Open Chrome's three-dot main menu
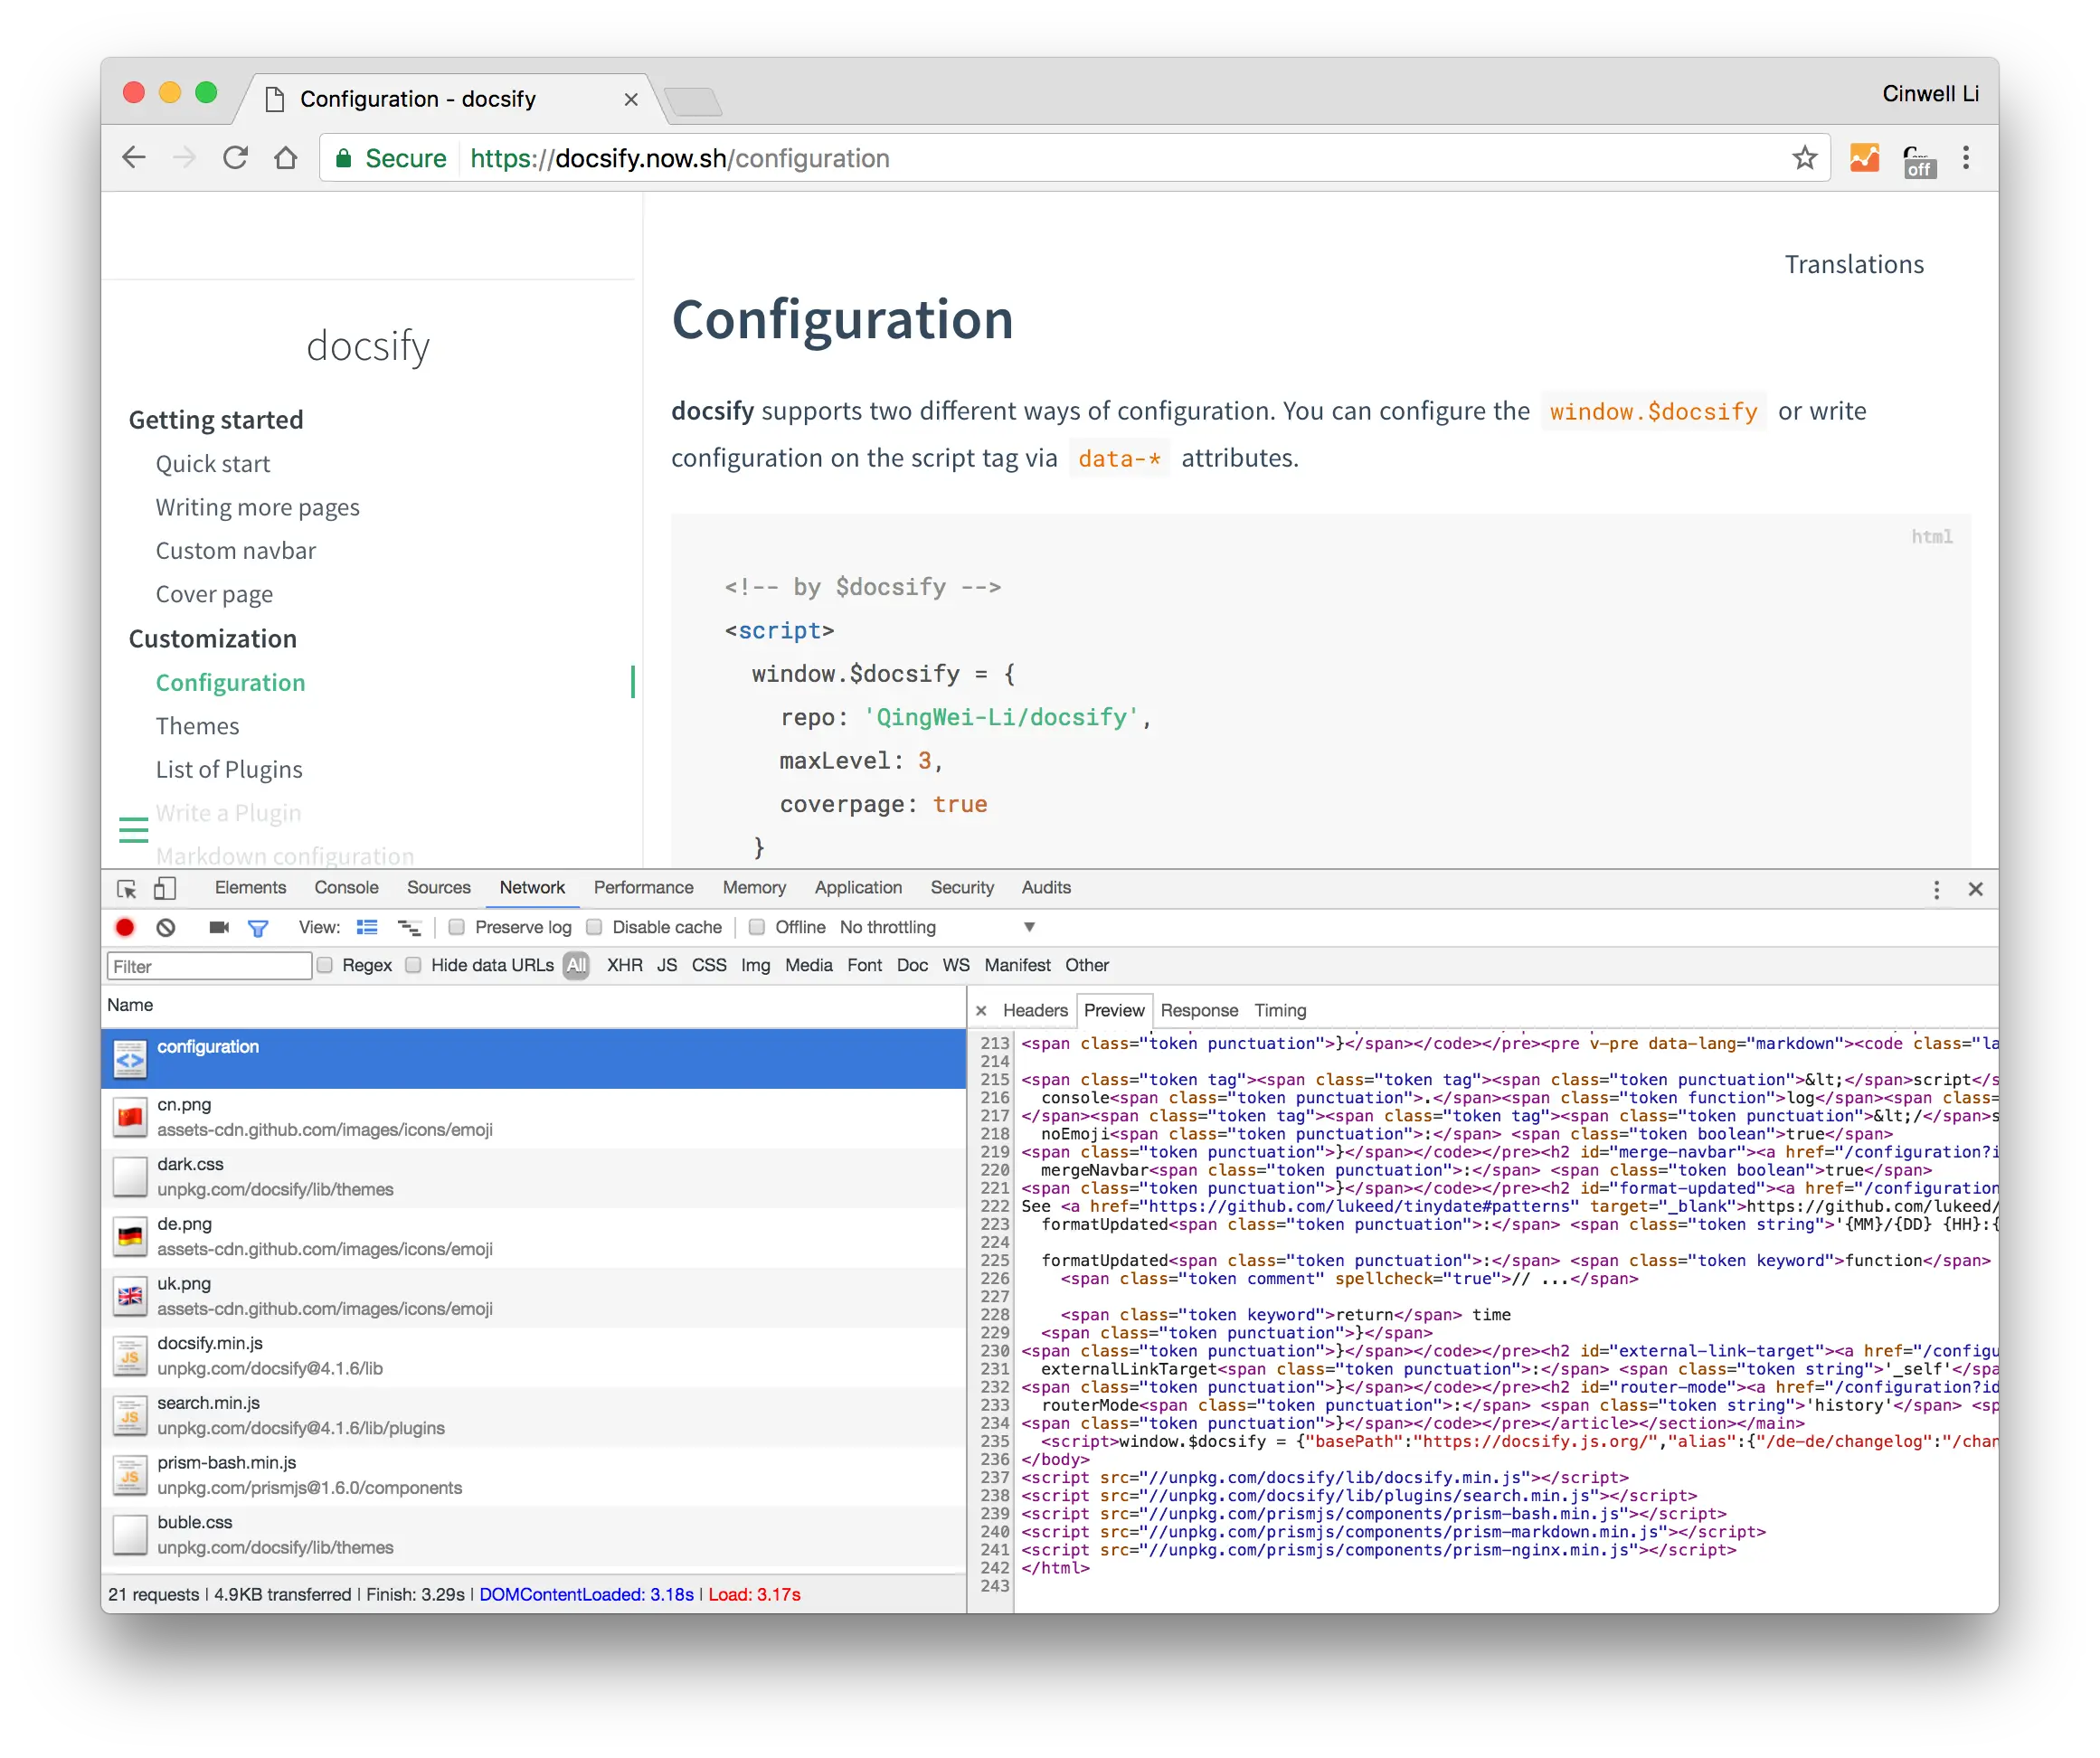 click(x=1965, y=158)
